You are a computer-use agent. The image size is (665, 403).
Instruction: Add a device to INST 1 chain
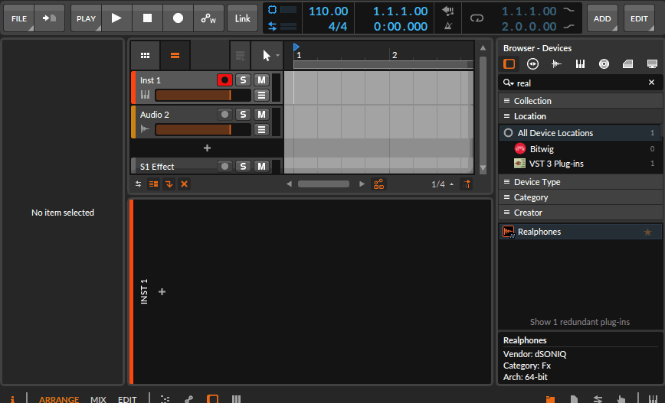click(162, 291)
